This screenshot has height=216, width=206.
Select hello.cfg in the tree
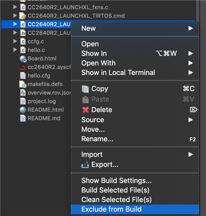click(39, 76)
